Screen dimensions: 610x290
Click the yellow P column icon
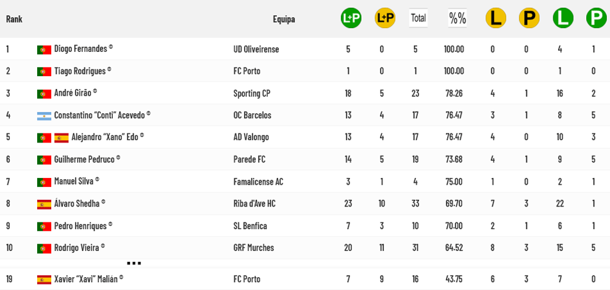[x=529, y=18]
